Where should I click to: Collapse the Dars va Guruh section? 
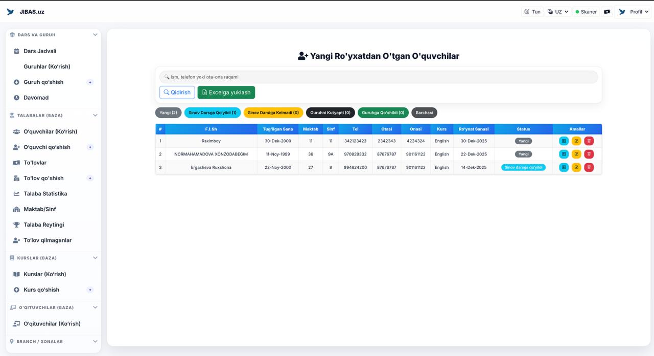(x=95, y=35)
